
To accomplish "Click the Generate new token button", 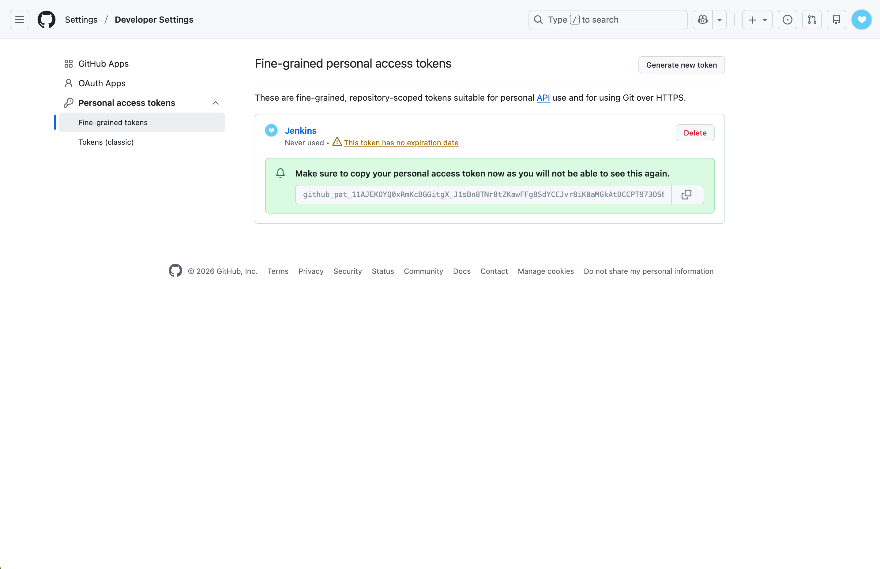I will pos(681,65).
